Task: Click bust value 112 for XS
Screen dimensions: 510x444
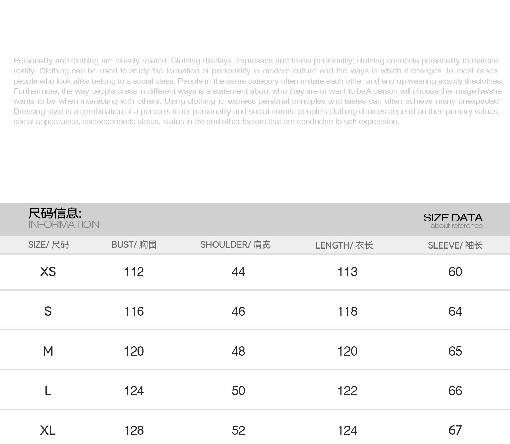Action: click(134, 272)
